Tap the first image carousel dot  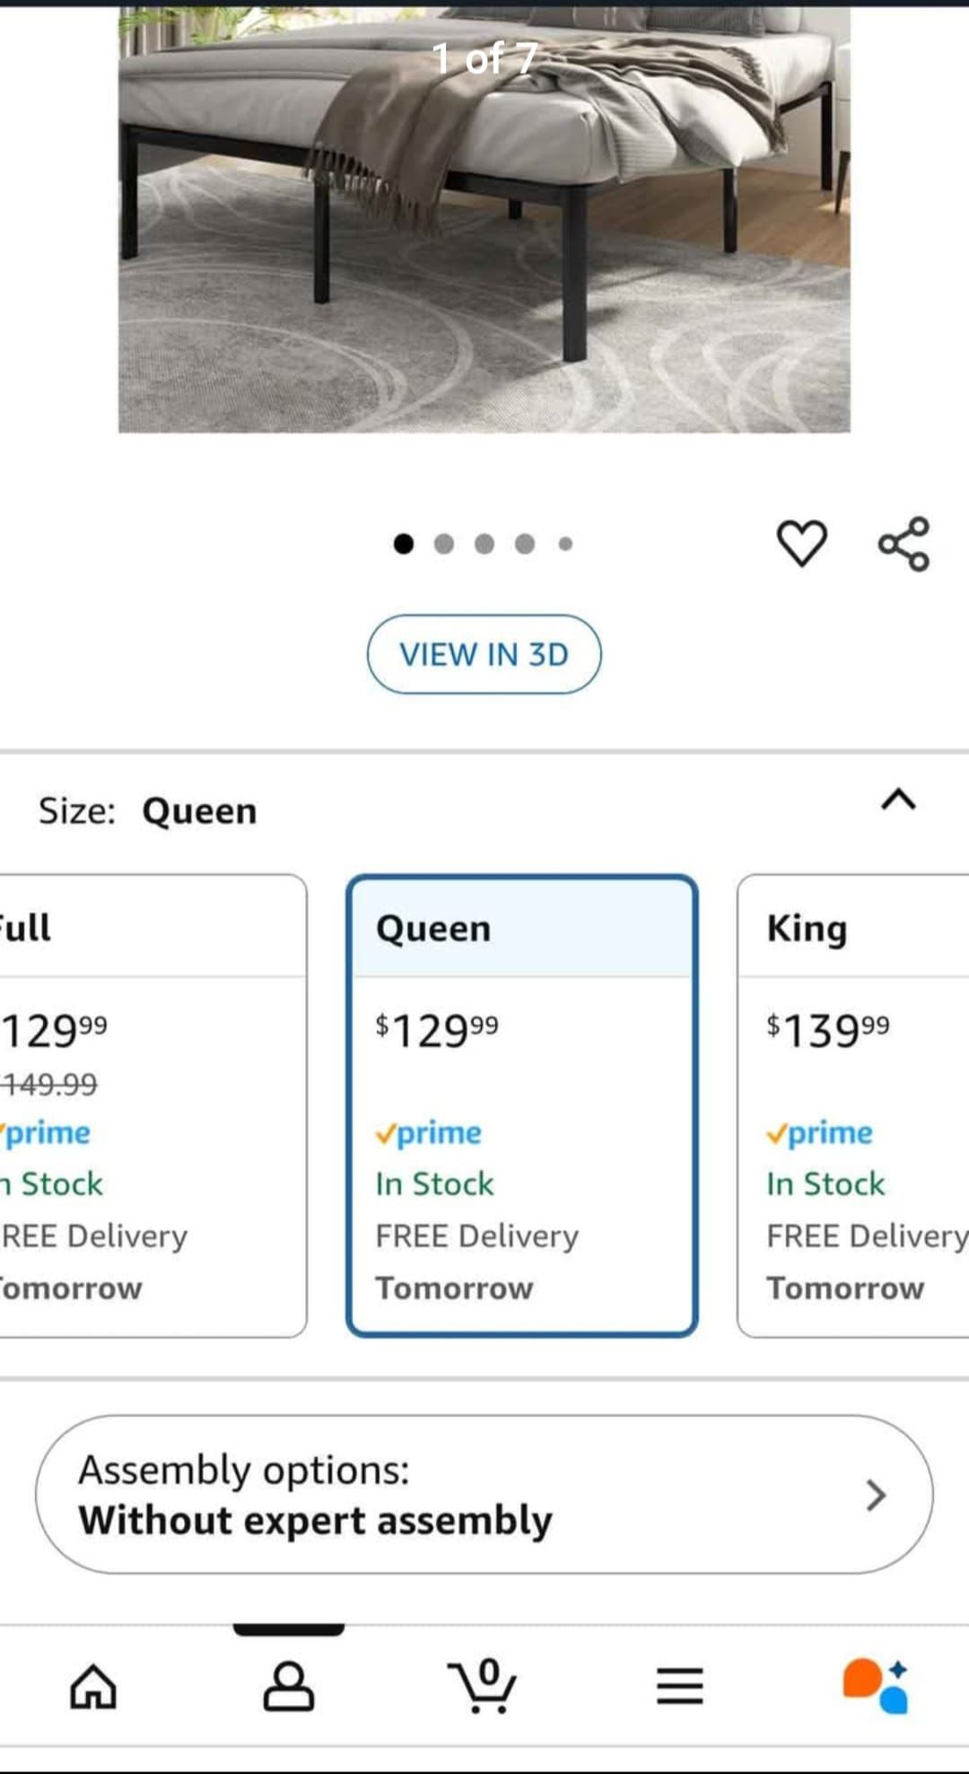click(x=404, y=544)
